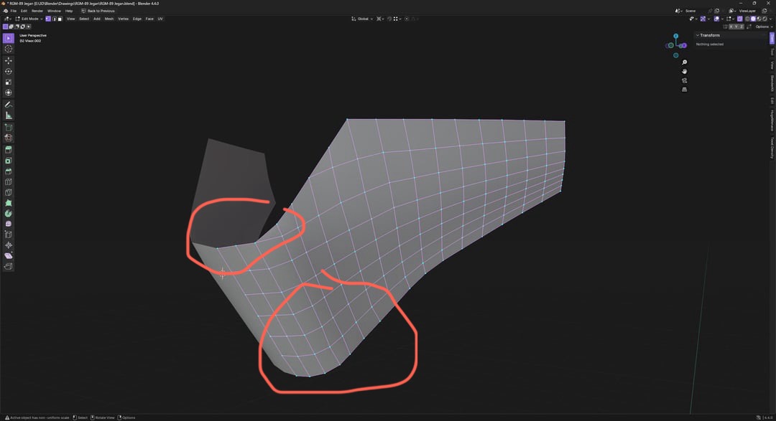Select the Transform tool

[9, 93]
